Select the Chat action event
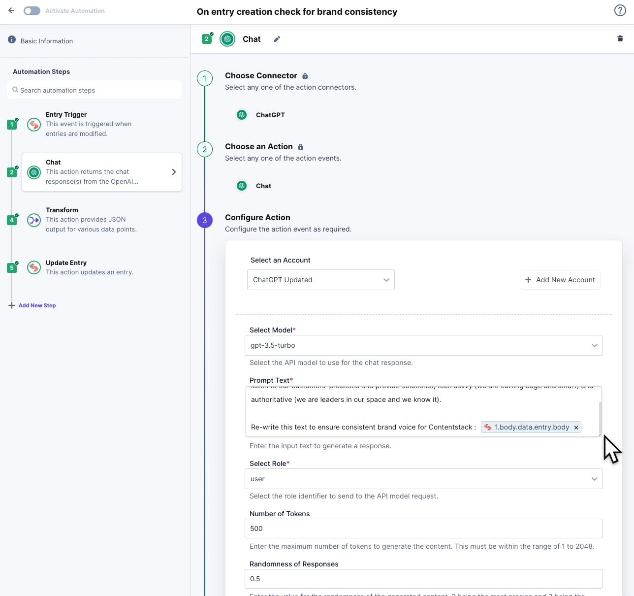 click(254, 186)
